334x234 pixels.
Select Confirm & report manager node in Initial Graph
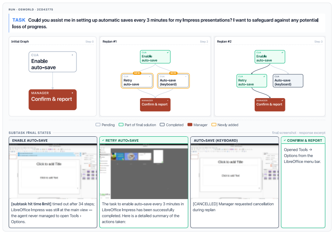(x=53, y=99)
